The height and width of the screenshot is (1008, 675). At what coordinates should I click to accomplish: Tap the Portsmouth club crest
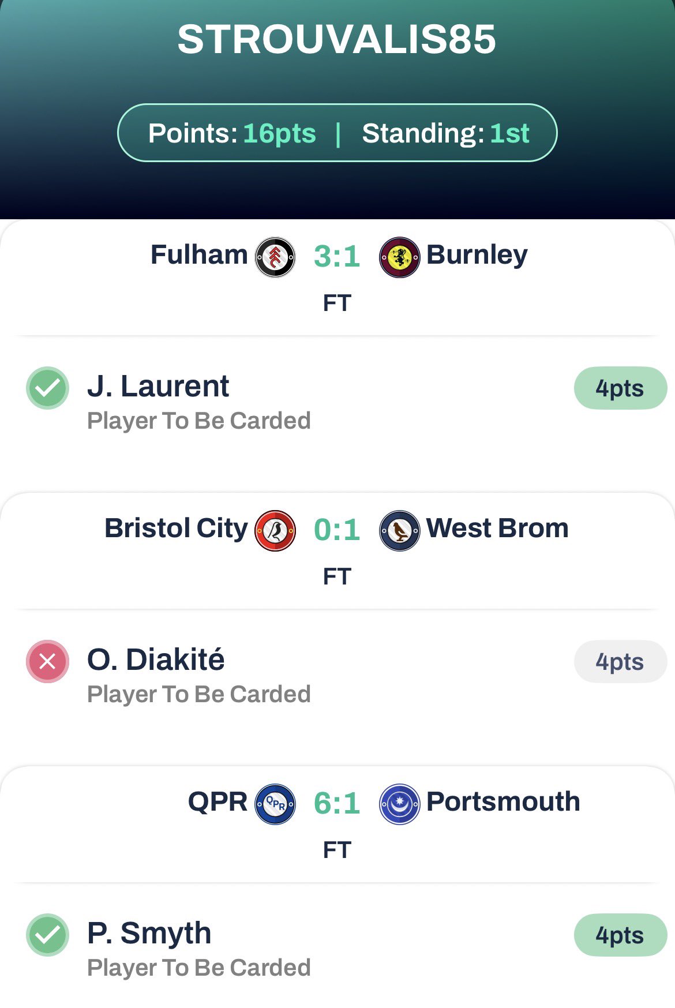[x=399, y=804]
